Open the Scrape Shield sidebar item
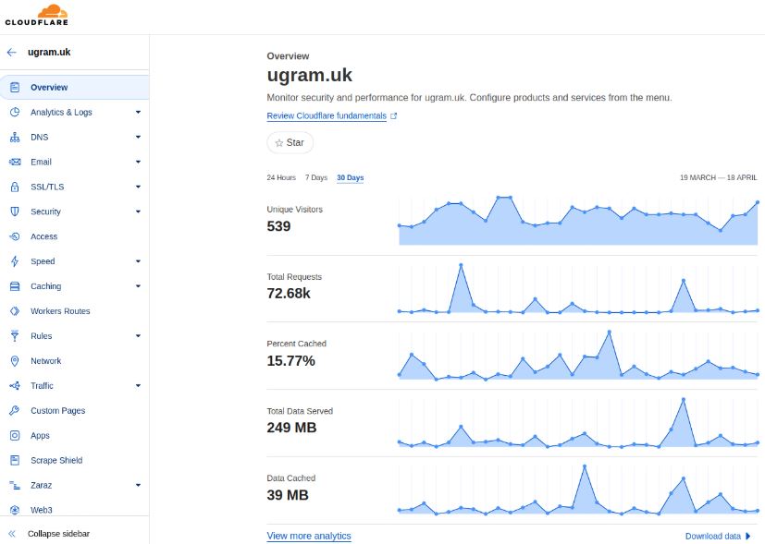765x544 pixels. 75,460
